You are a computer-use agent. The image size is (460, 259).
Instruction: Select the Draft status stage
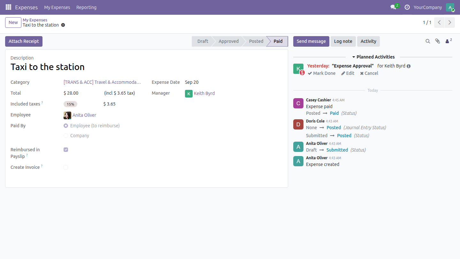pyautogui.click(x=203, y=41)
